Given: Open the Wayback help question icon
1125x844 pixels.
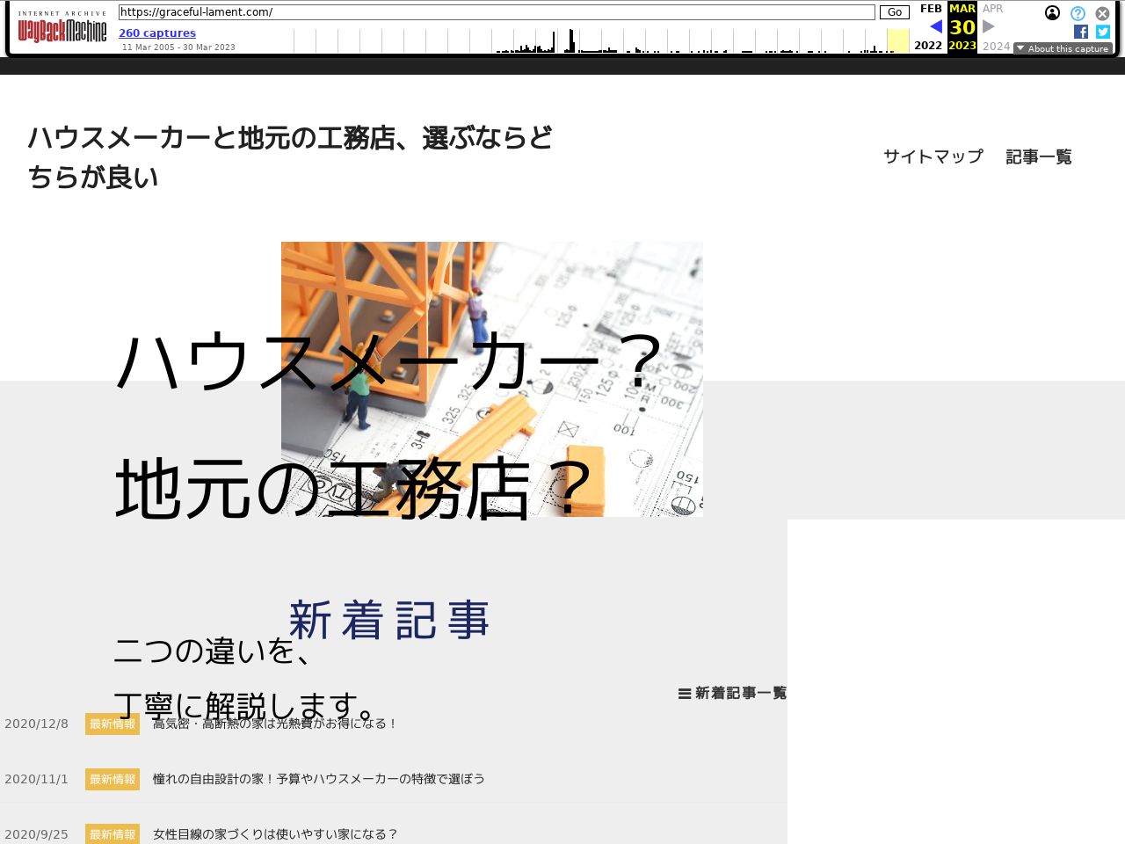Looking at the screenshot, I should pos(1078,13).
